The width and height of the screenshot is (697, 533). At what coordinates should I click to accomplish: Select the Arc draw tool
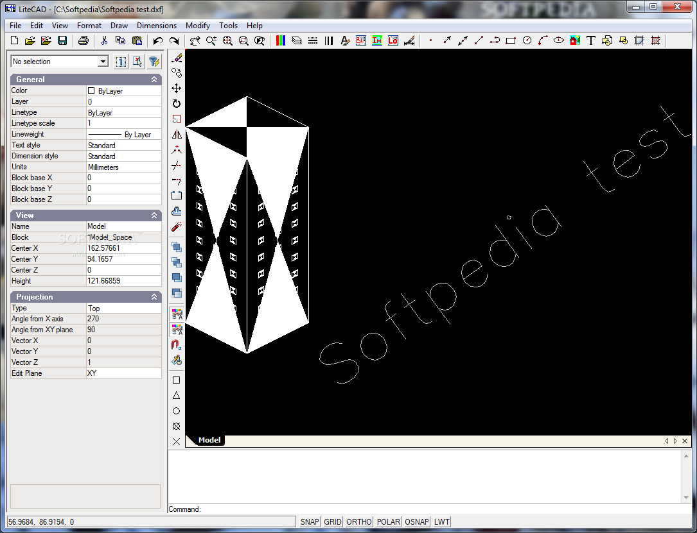(x=543, y=41)
